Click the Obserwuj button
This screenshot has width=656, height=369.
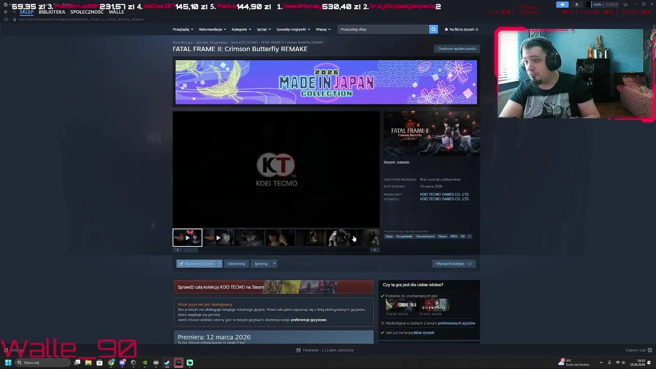pos(236,263)
